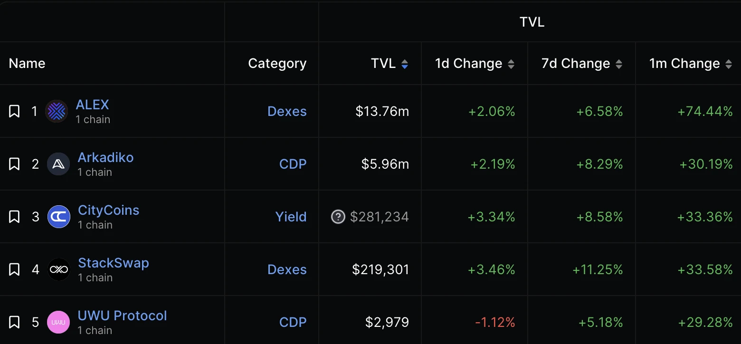Click the question mark beside CityCoins TVL
The width and height of the screenshot is (741, 344).
[338, 217]
